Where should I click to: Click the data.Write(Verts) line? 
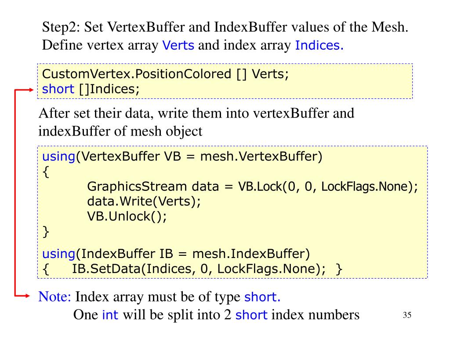point(144,201)
